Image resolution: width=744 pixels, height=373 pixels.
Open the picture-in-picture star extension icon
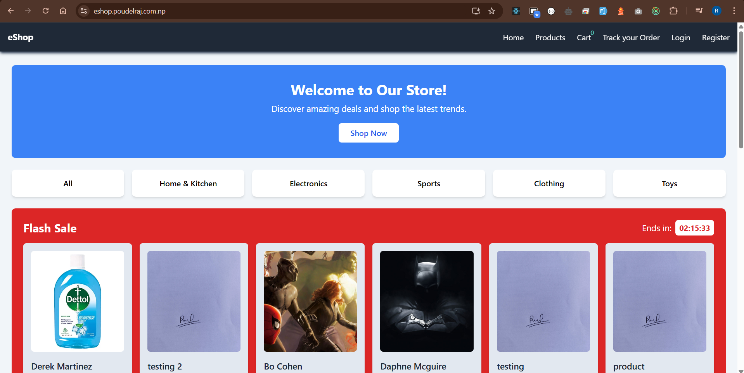click(x=535, y=12)
